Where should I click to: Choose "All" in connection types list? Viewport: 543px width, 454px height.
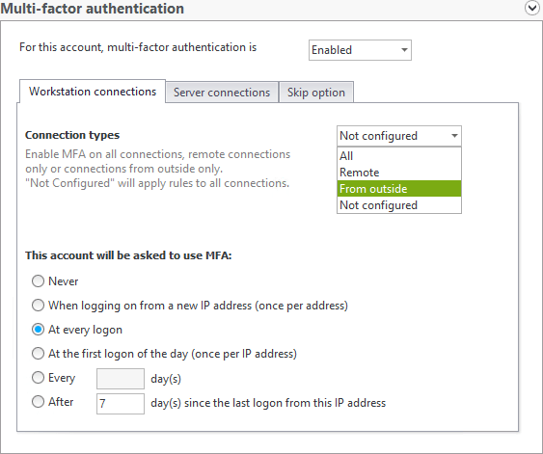399,156
